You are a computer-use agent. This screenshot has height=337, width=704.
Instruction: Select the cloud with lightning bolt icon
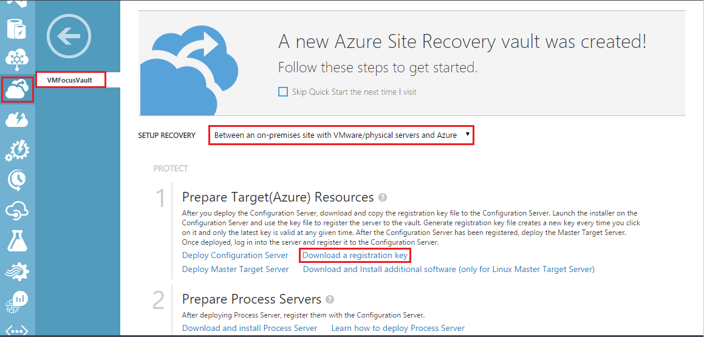[x=17, y=120]
